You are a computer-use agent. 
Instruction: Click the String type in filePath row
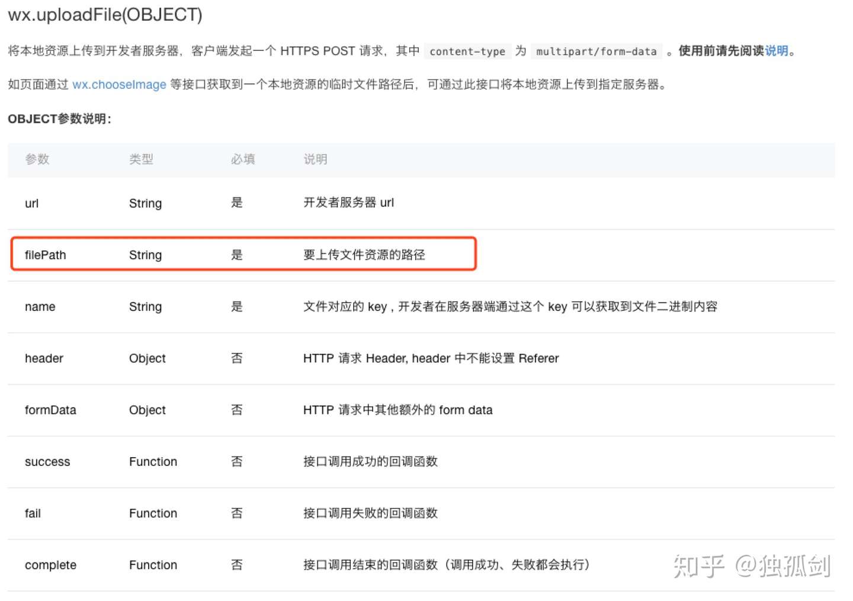[x=146, y=255]
